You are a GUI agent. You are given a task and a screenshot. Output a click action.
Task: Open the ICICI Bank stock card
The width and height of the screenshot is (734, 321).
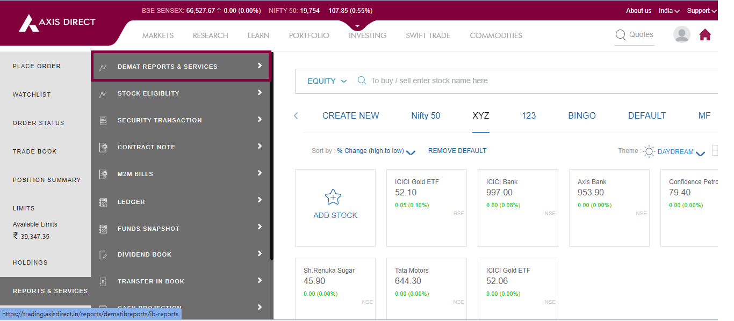point(518,208)
